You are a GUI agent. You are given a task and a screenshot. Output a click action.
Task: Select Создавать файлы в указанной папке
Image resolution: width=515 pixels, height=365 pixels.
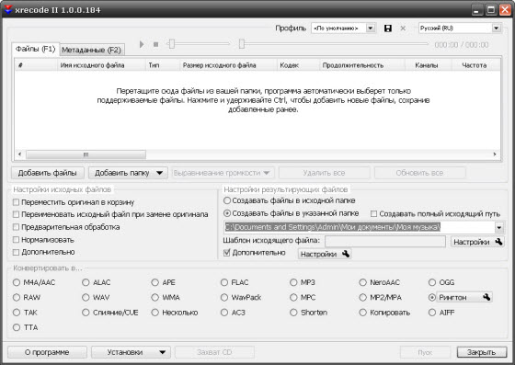(x=227, y=213)
